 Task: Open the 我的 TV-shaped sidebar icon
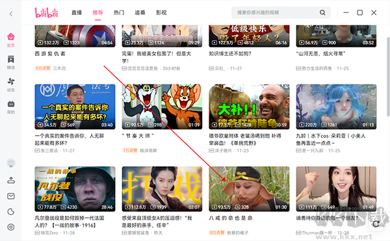tap(10, 107)
